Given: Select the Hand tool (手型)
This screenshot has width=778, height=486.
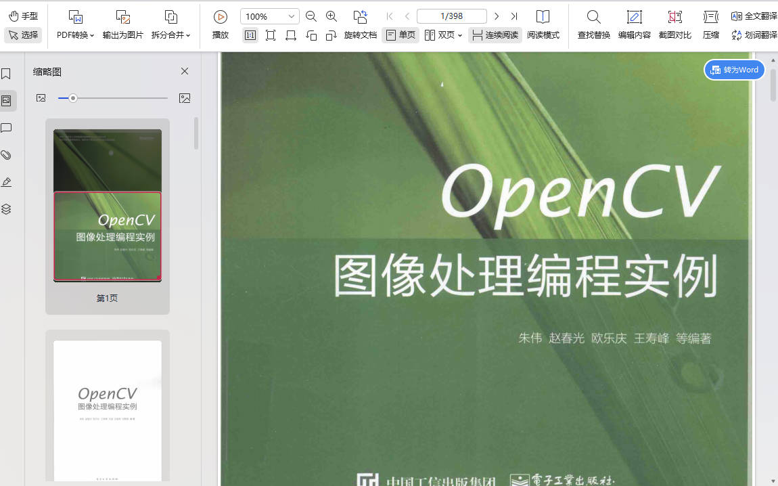Looking at the screenshot, I should tap(23, 16).
